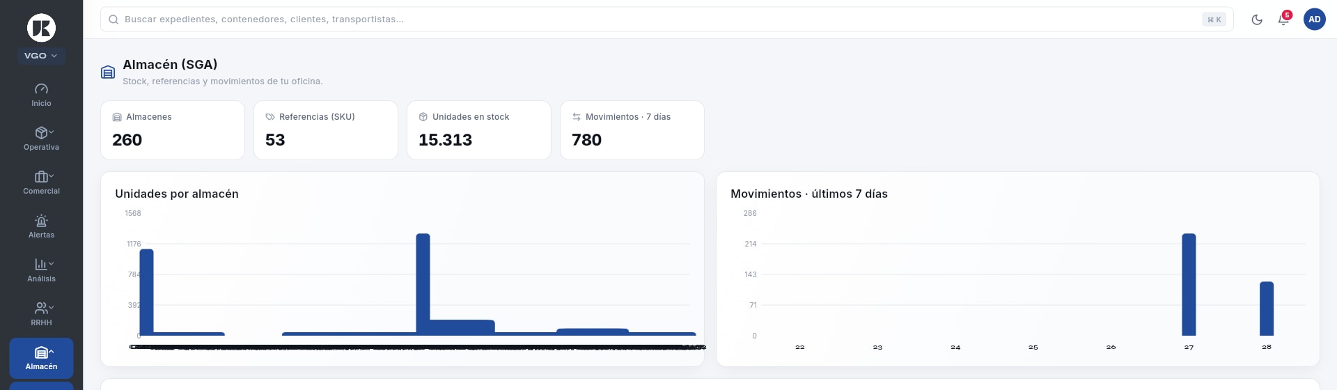Image resolution: width=1337 pixels, height=390 pixels.
Task: Click the value 780
Action: point(587,140)
